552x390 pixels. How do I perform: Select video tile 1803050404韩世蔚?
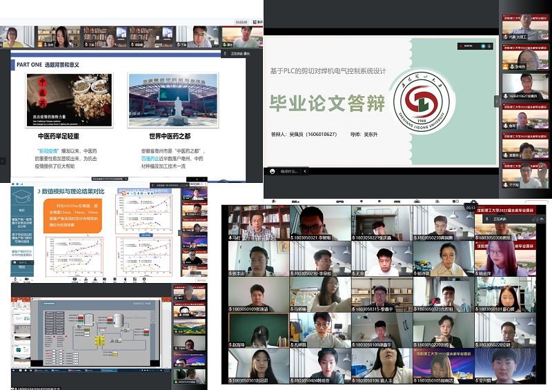320,366
